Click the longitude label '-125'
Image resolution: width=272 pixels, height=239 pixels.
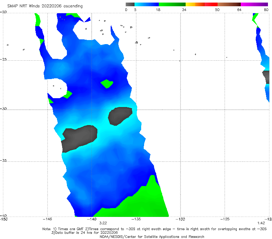point(225,219)
